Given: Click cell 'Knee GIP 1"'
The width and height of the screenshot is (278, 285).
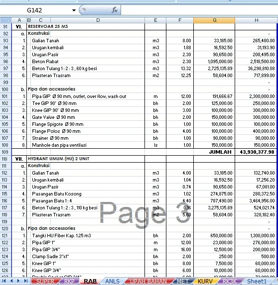Looking at the screenshot, I should (44, 264).
